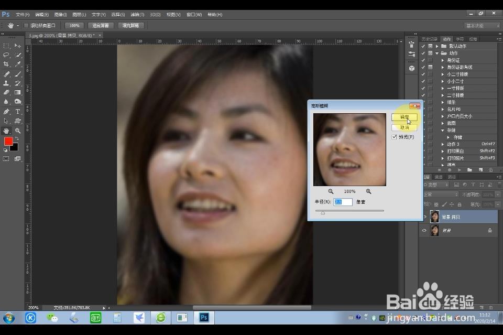Toggle scroll all windows checkbox in options bar
Image resolution: width=503 pixels, height=335 pixels.
[26, 25]
